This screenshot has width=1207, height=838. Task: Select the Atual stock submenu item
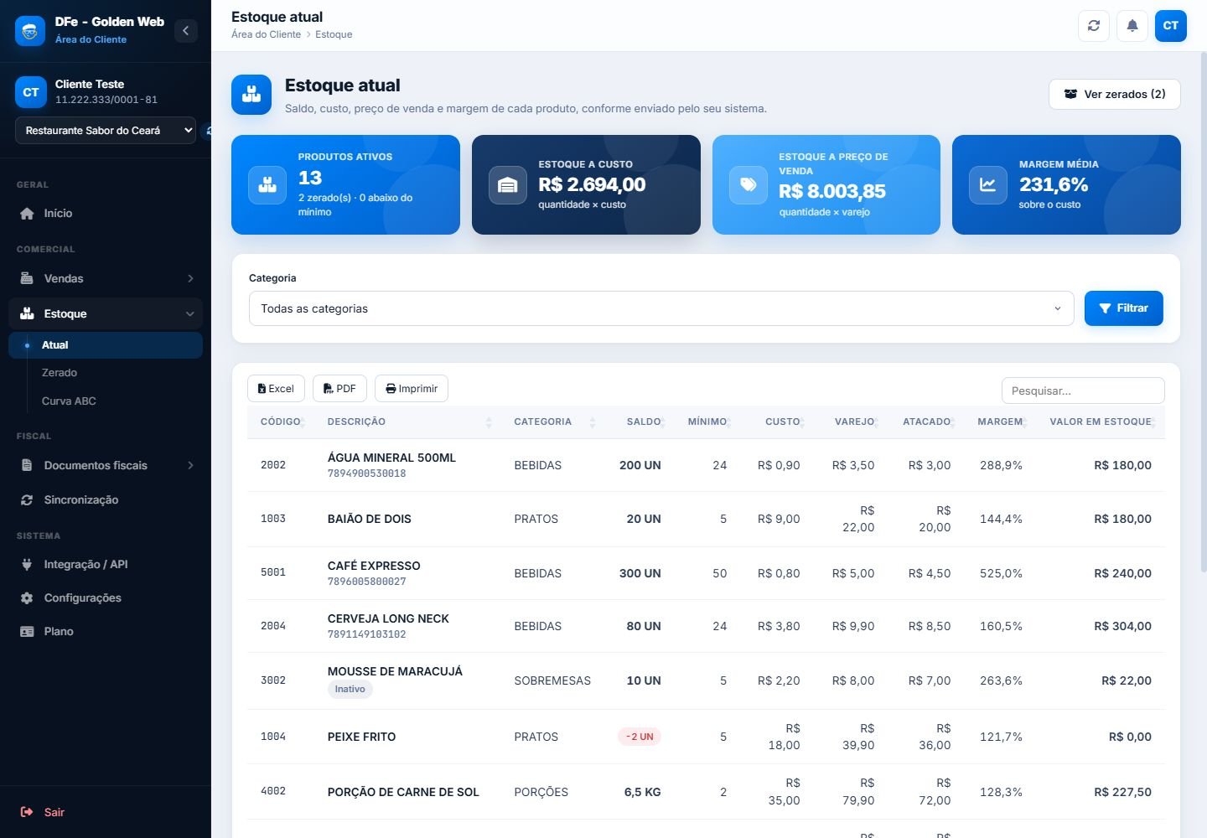pyautogui.click(x=106, y=345)
